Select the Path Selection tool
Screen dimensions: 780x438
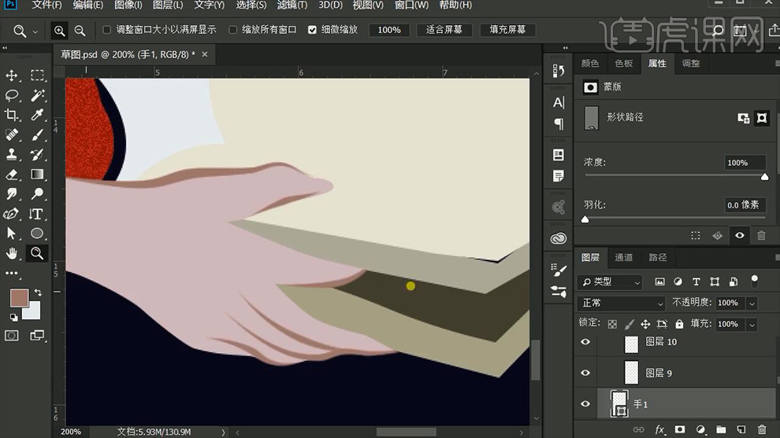coord(12,234)
